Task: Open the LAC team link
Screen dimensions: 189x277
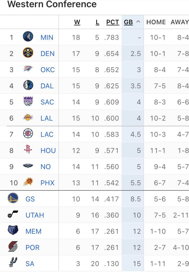Action: click(x=47, y=134)
